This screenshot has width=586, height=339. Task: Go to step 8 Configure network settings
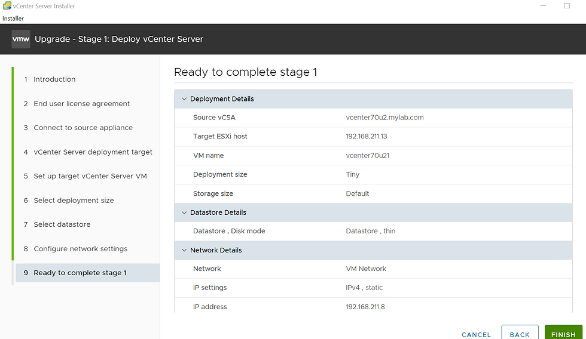[80, 248]
